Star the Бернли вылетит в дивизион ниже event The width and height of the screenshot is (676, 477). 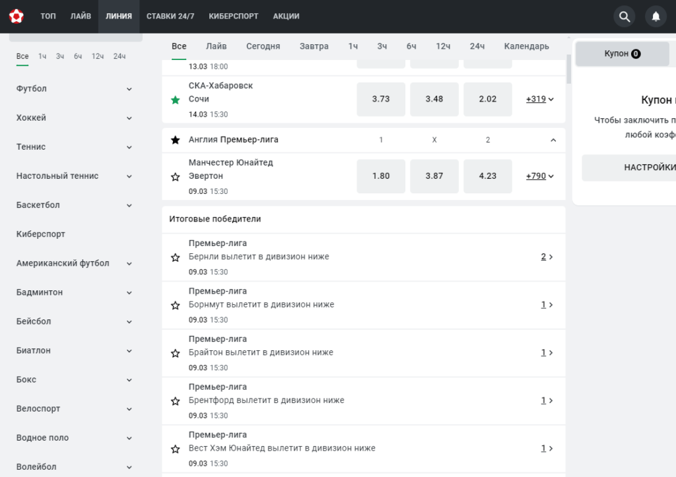(x=175, y=257)
